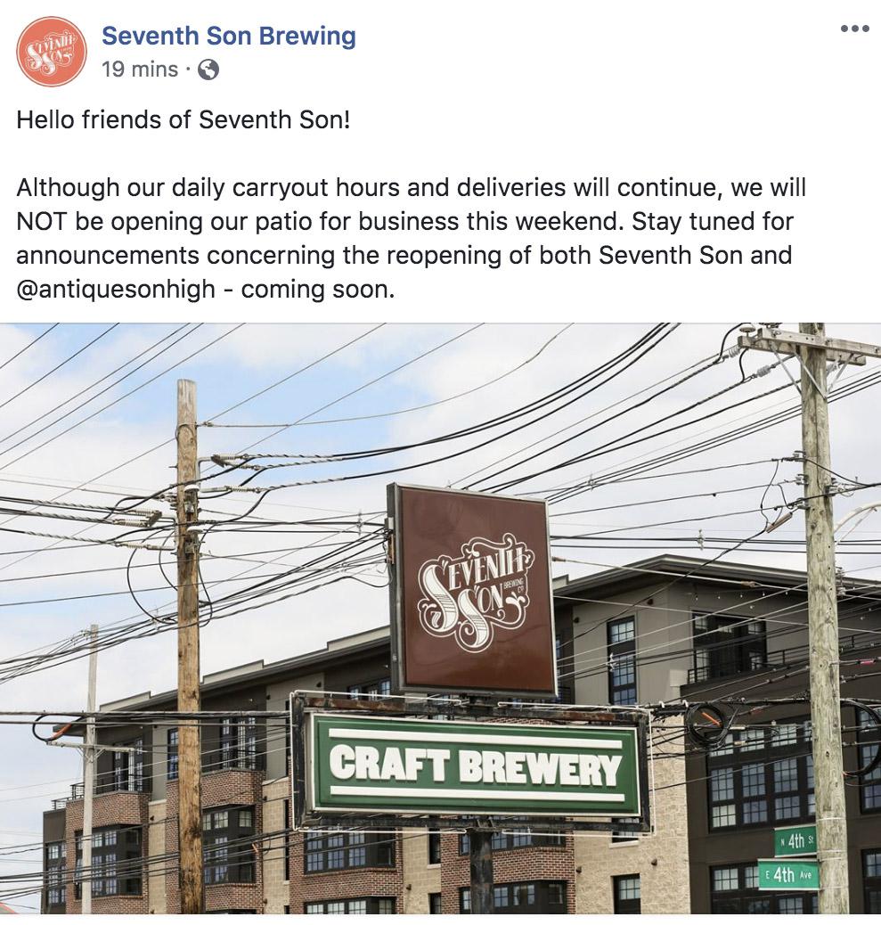Click the N 4th St street sign
Image resolution: width=881 pixels, height=925 pixels.
(795, 840)
